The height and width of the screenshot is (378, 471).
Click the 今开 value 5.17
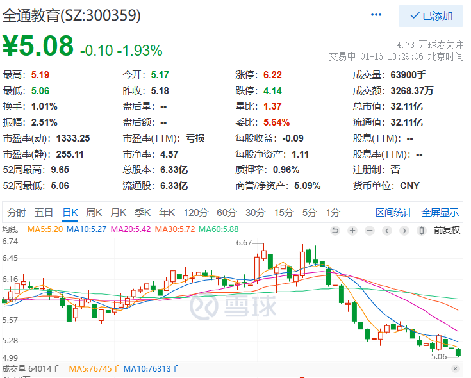160,75
